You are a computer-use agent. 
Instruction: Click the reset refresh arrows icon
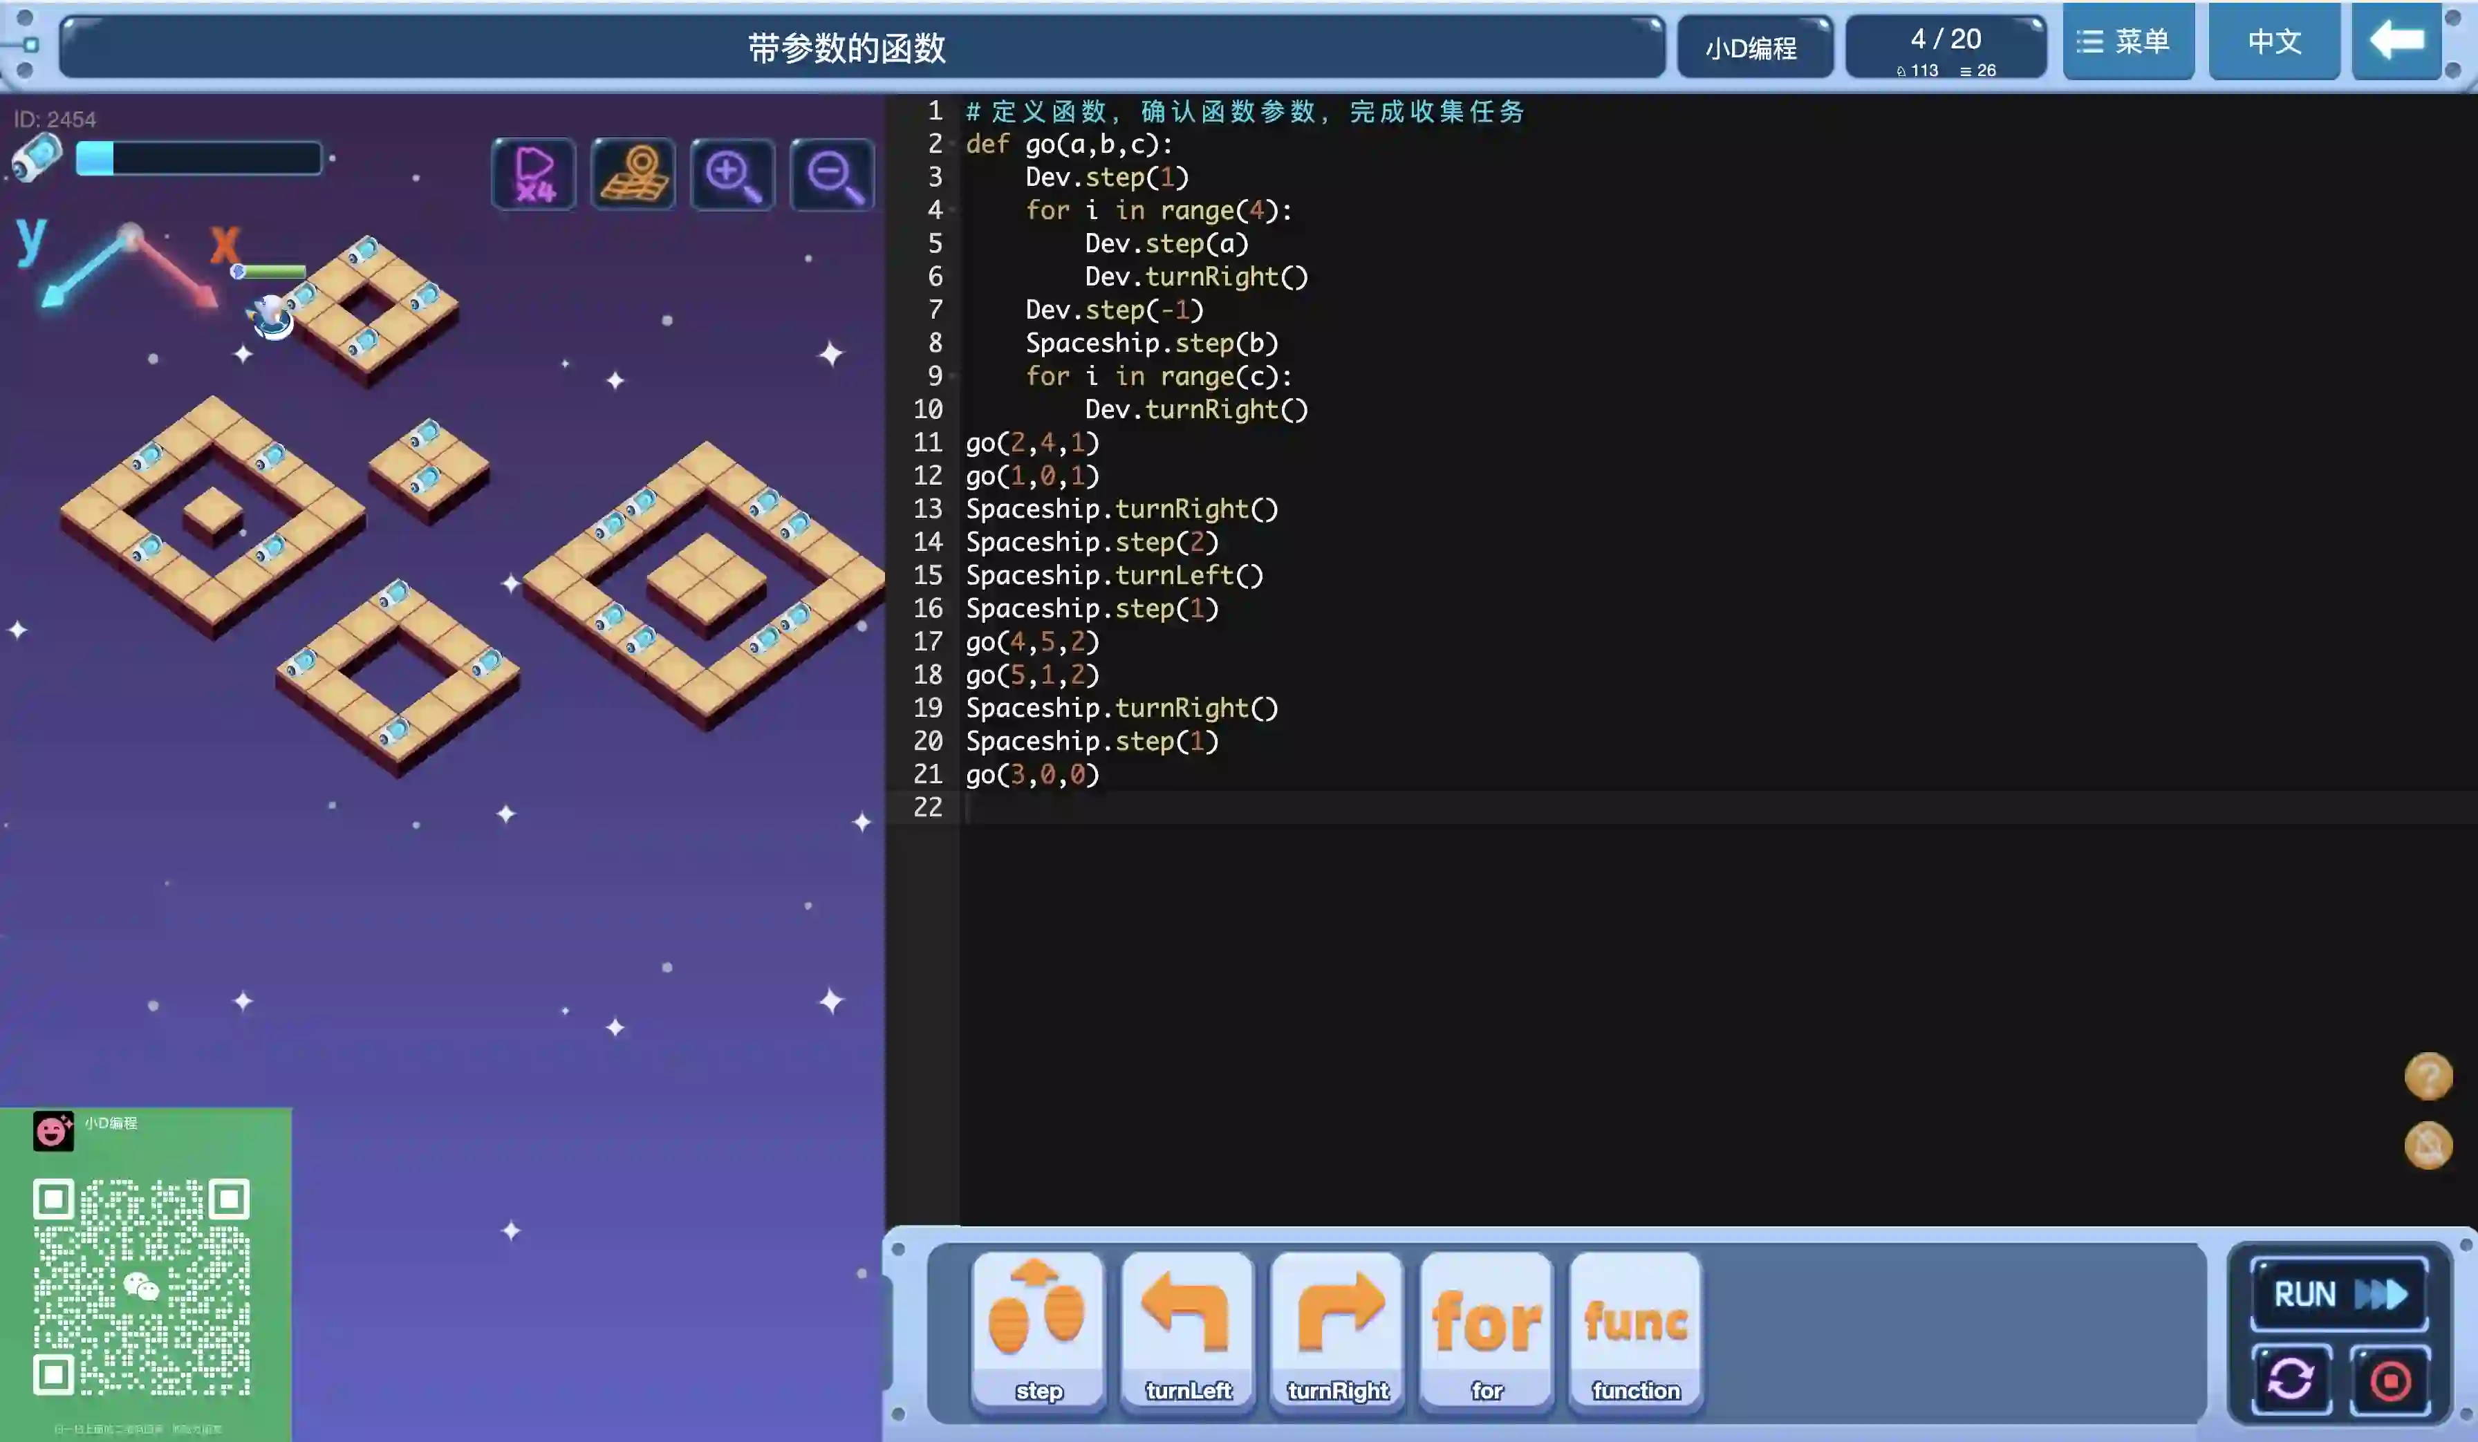click(2291, 1379)
